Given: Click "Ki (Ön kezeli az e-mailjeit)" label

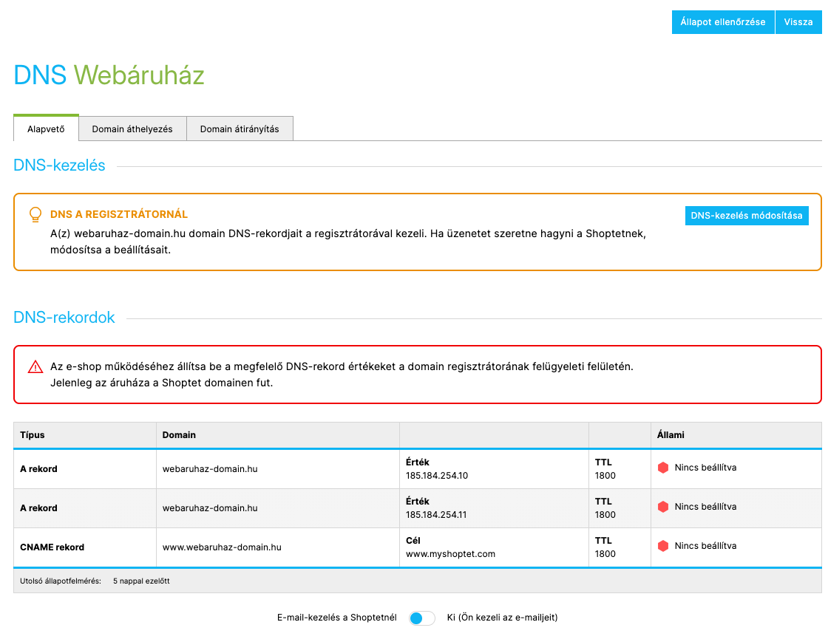Looking at the screenshot, I should [x=502, y=618].
